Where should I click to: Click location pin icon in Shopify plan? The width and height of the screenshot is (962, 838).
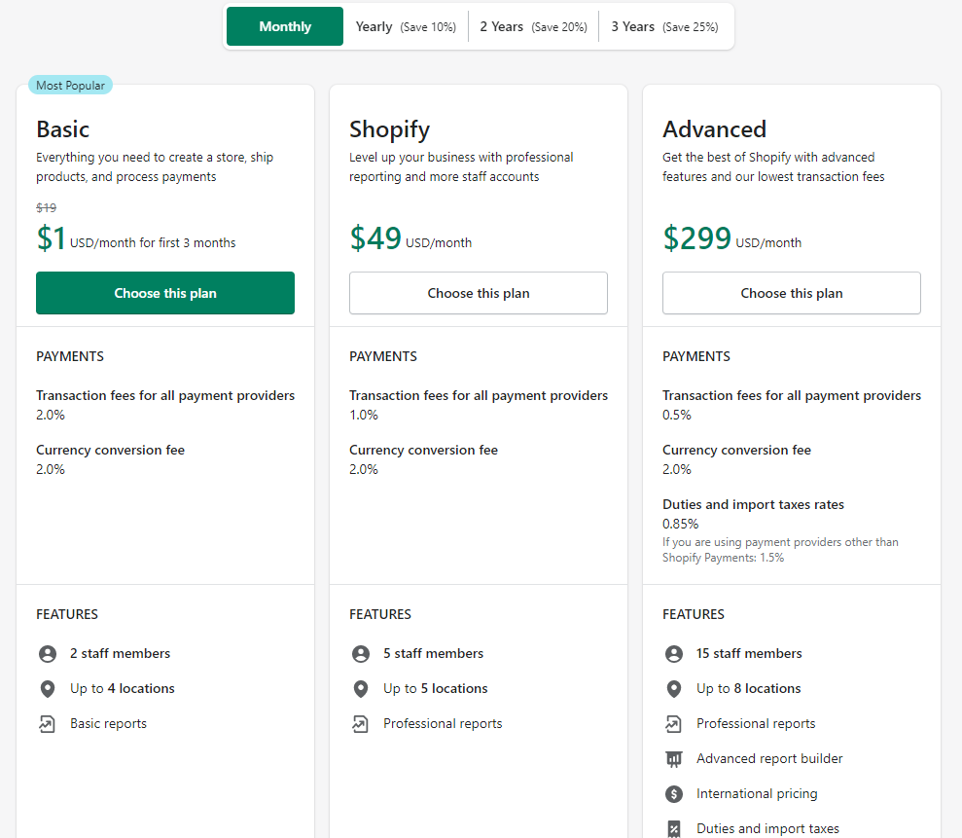(x=360, y=689)
